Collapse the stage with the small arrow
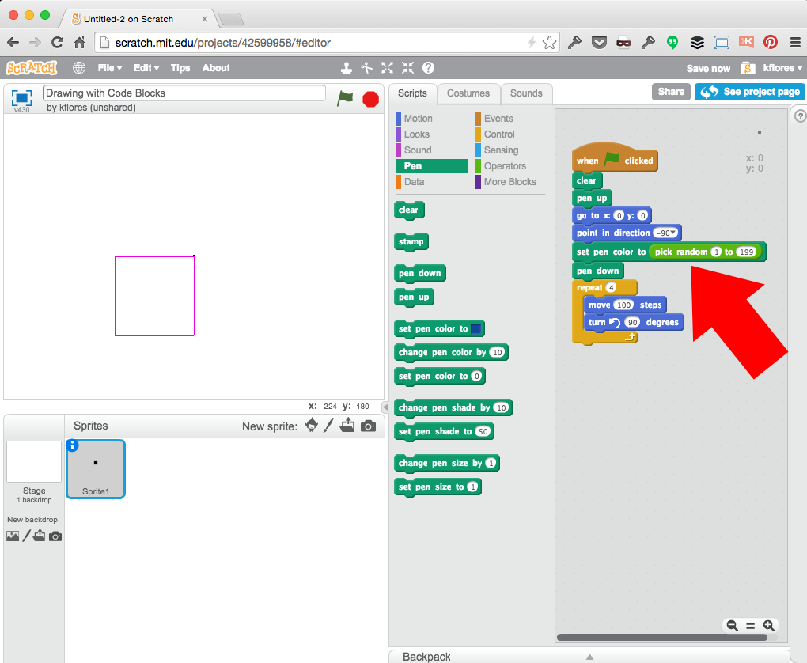This screenshot has height=663, width=807. point(385,407)
